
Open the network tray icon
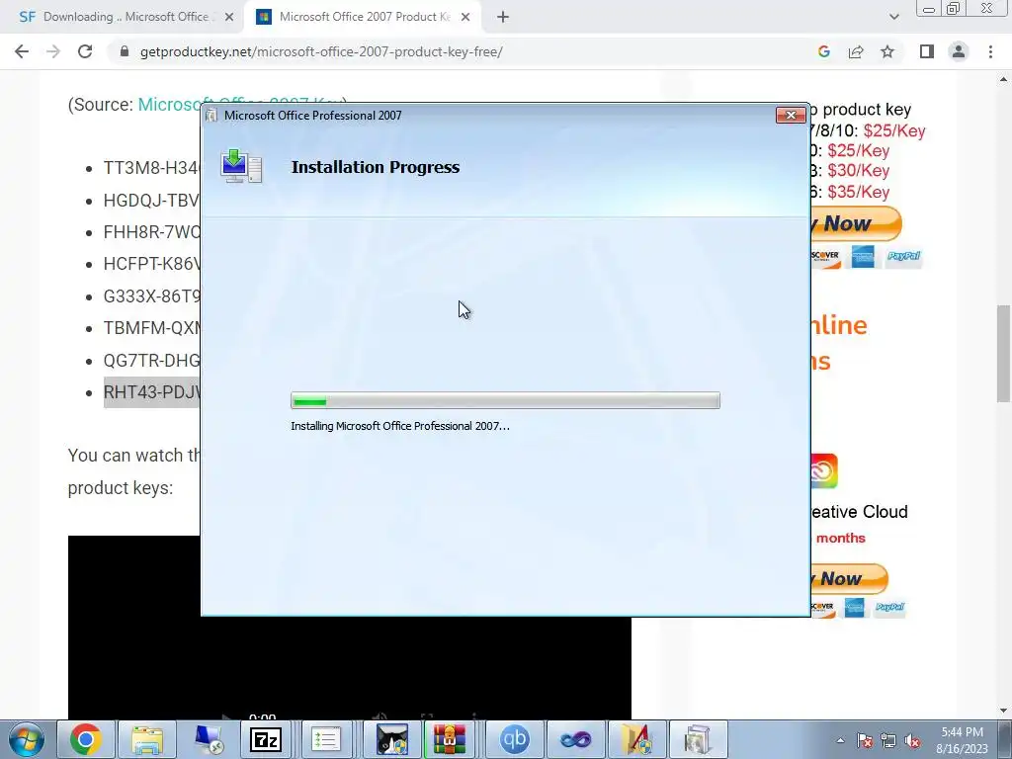point(888,740)
